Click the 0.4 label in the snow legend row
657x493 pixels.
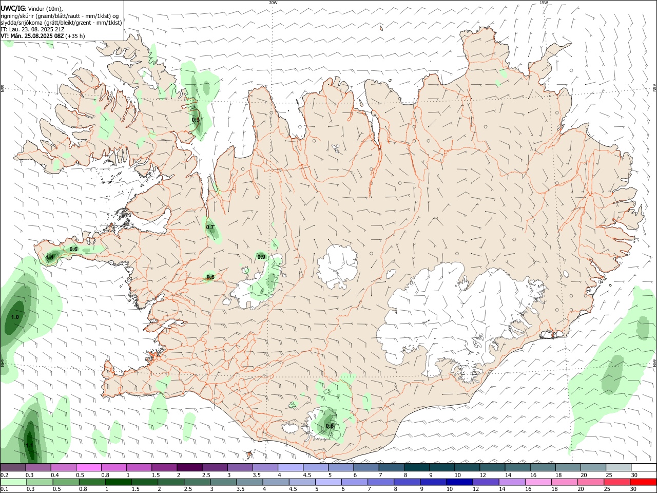coord(55,475)
